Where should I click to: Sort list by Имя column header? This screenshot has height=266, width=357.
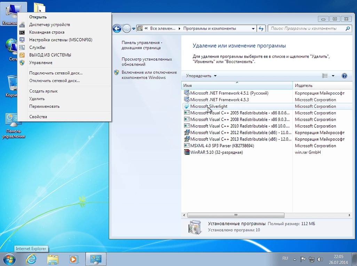pyautogui.click(x=237, y=86)
